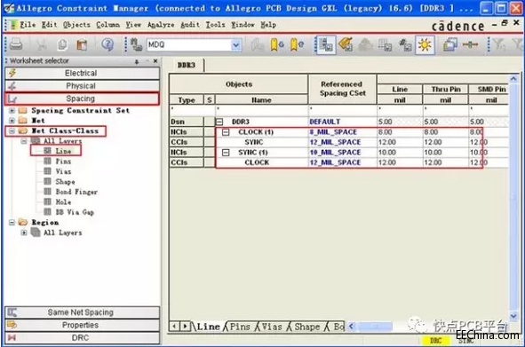The height and width of the screenshot is (347, 525).
Task: Open the Properties worksheet section
Action: click(82, 325)
